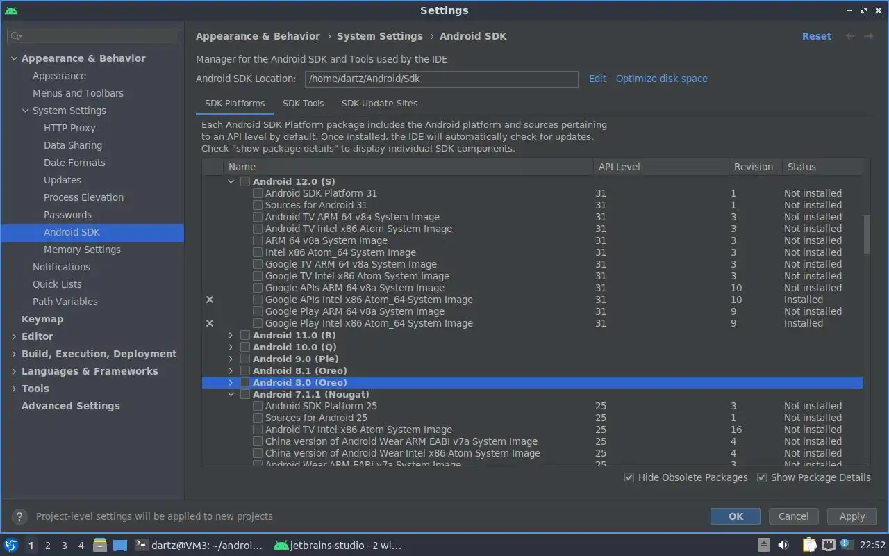Expand the Android 8.0 (Oreo) group
889x556 pixels.
pos(231,382)
